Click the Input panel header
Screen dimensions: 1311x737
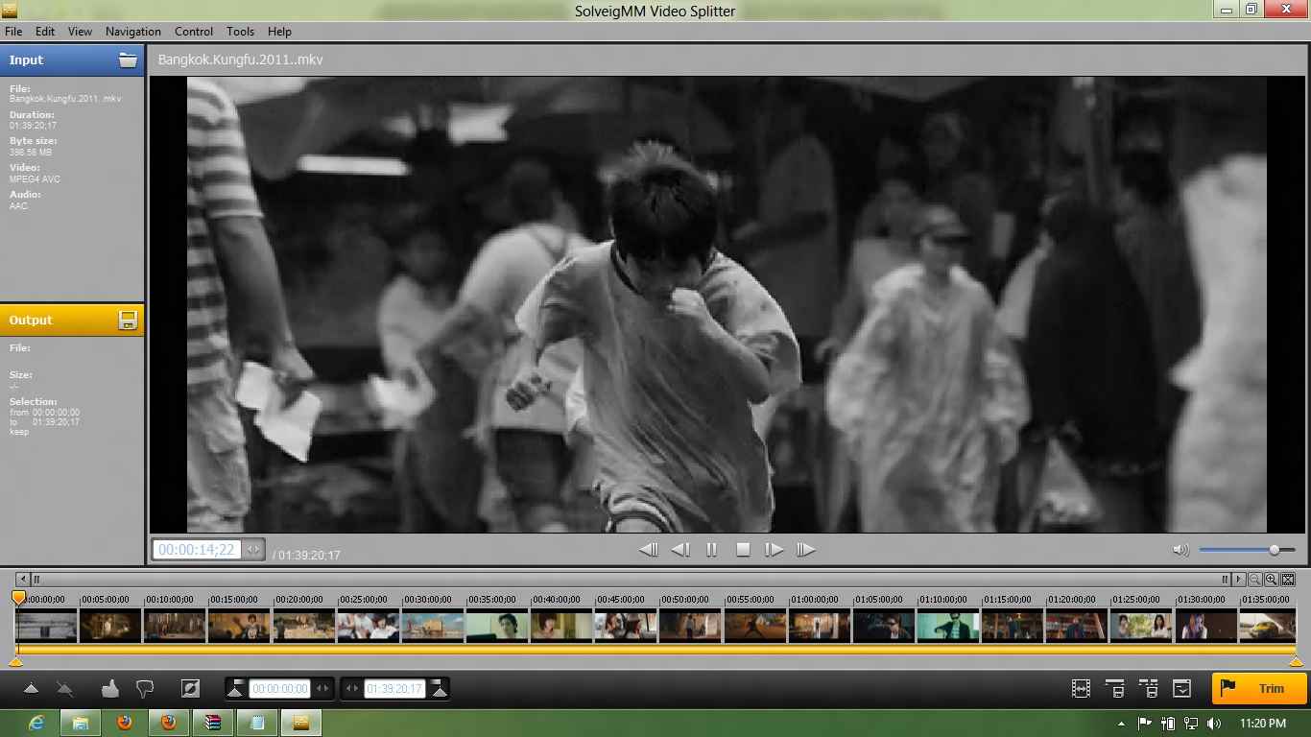coord(72,59)
